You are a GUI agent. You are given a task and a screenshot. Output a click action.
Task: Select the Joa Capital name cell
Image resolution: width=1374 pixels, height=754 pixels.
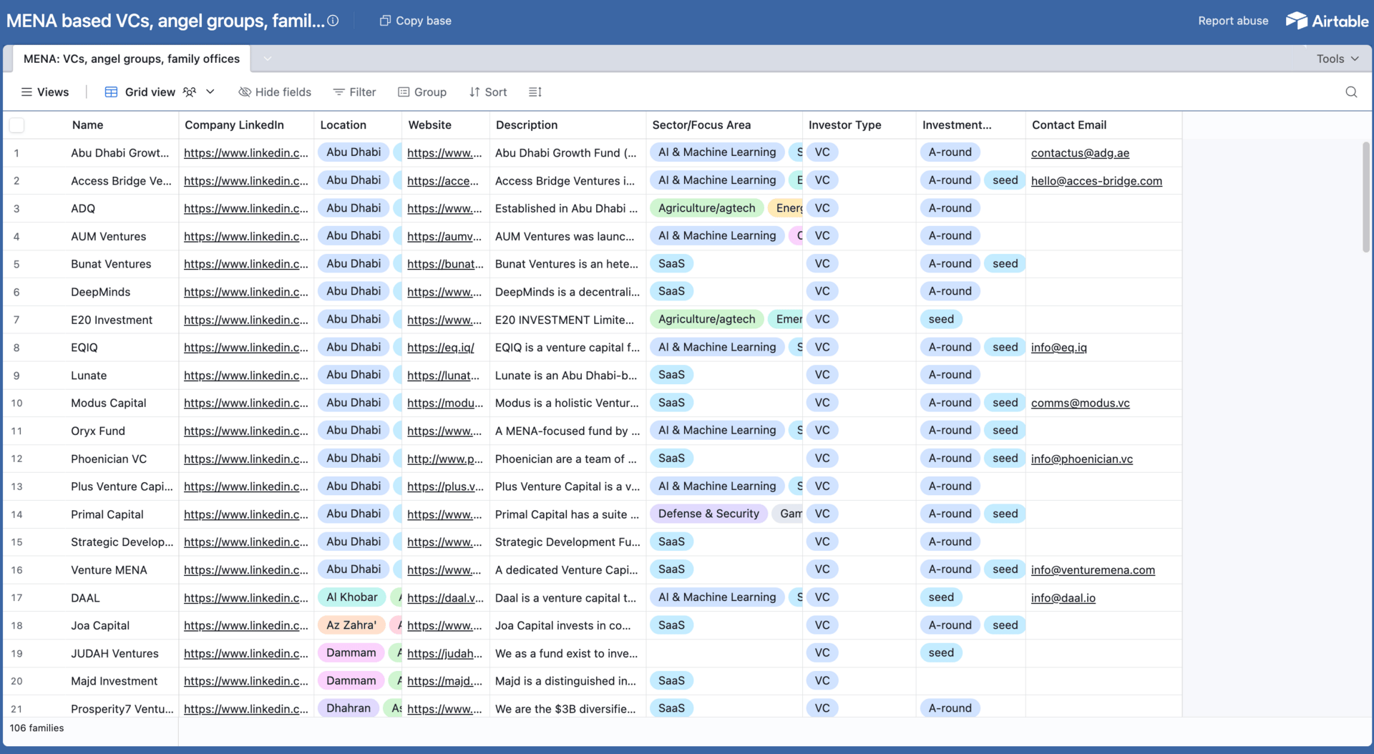click(122, 625)
